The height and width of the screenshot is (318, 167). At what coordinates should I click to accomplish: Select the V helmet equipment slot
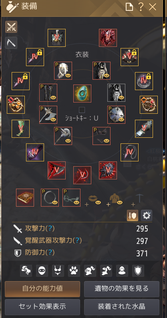coord(56,38)
